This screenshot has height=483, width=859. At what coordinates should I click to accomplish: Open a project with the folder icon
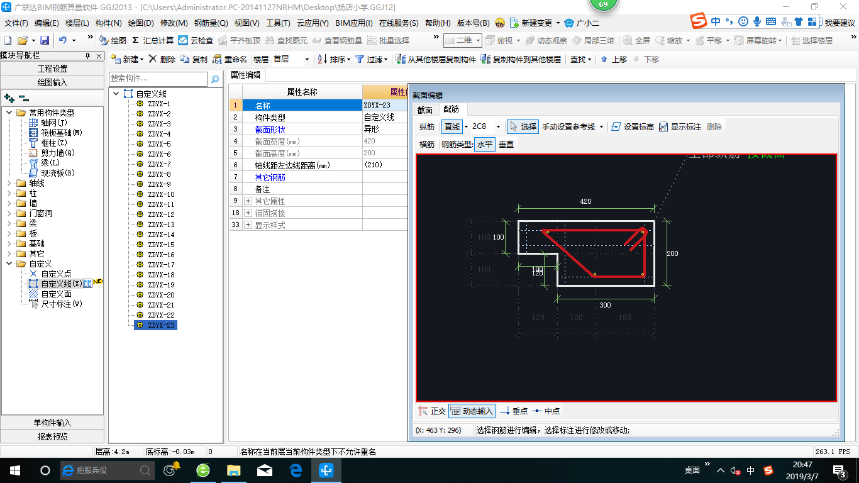click(22, 40)
